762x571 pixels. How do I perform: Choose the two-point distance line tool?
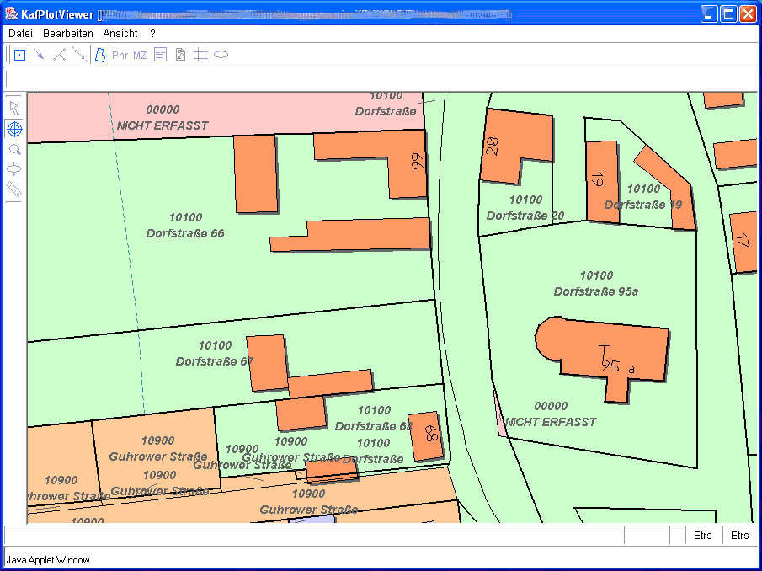click(79, 56)
